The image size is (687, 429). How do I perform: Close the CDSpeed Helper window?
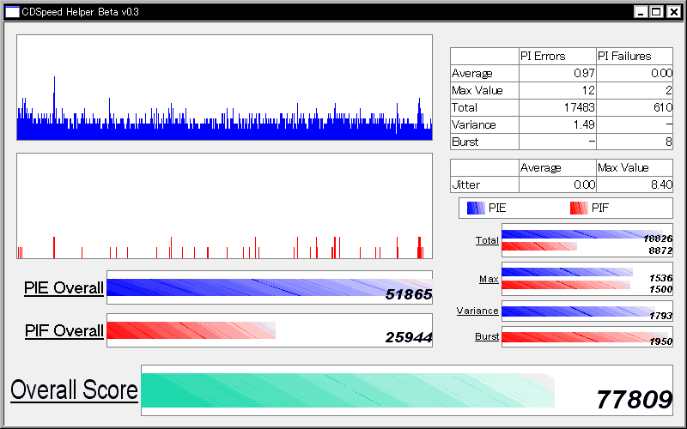[x=673, y=12]
